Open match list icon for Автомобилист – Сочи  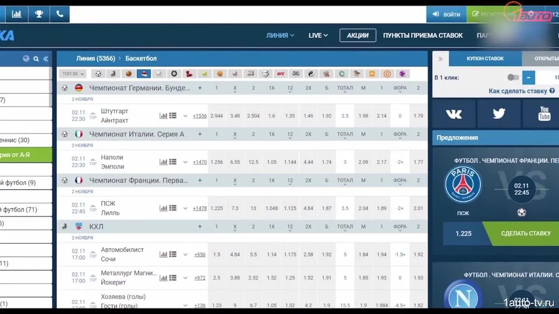173,254
